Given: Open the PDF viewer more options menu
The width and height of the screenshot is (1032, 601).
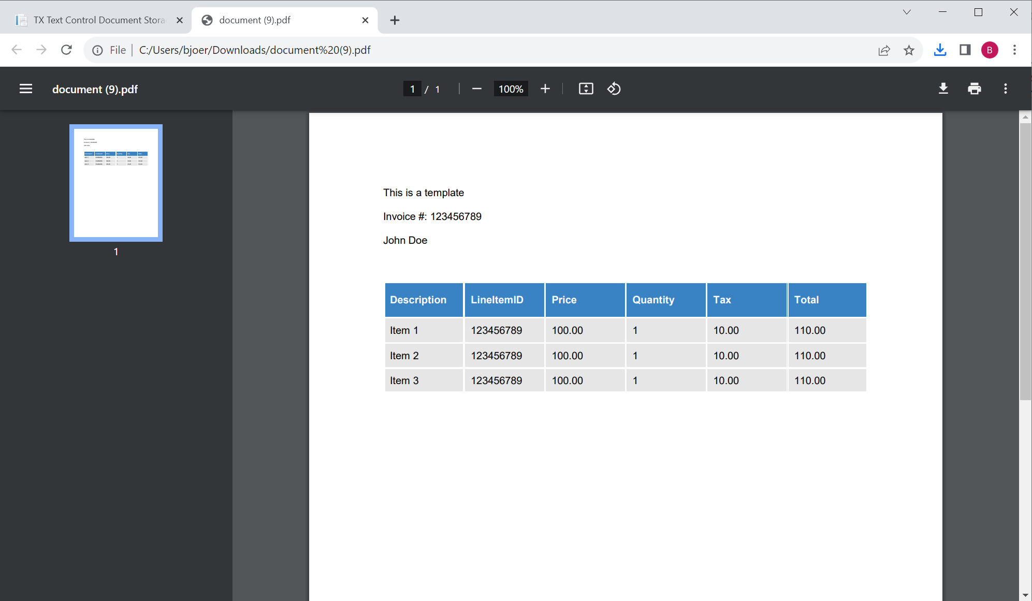Looking at the screenshot, I should click(1005, 89).
